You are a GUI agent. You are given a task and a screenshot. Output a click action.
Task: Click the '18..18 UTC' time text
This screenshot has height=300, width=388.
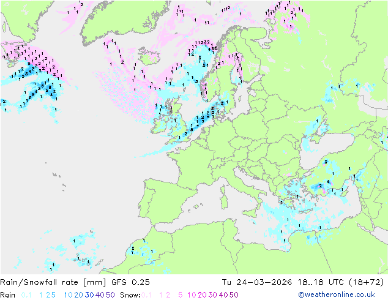click(321, 282)
